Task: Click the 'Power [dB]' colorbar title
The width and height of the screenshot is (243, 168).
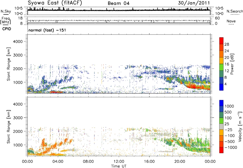Action: click(232, 64)
